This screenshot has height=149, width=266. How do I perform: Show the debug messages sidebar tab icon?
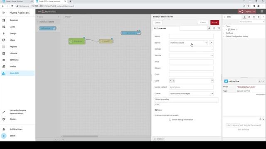point(254,17)
